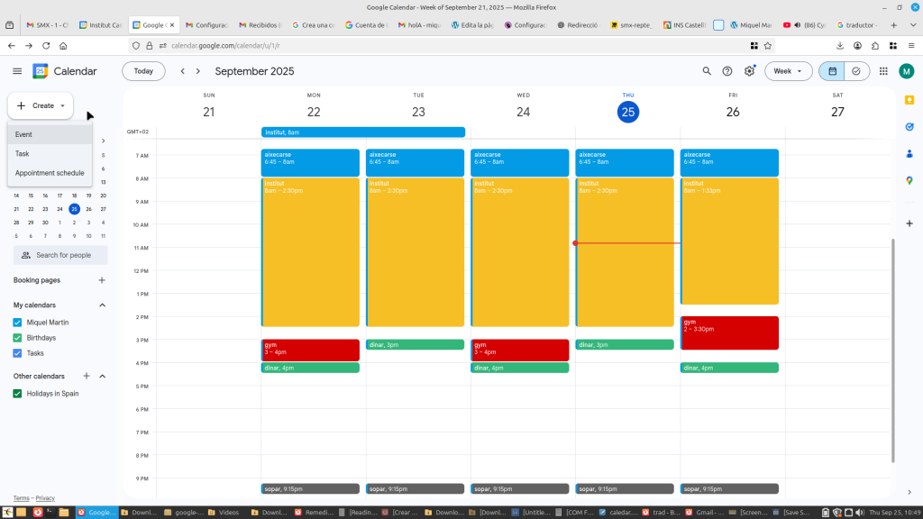
Task: Click the Today button
Action: pos(143,71)
